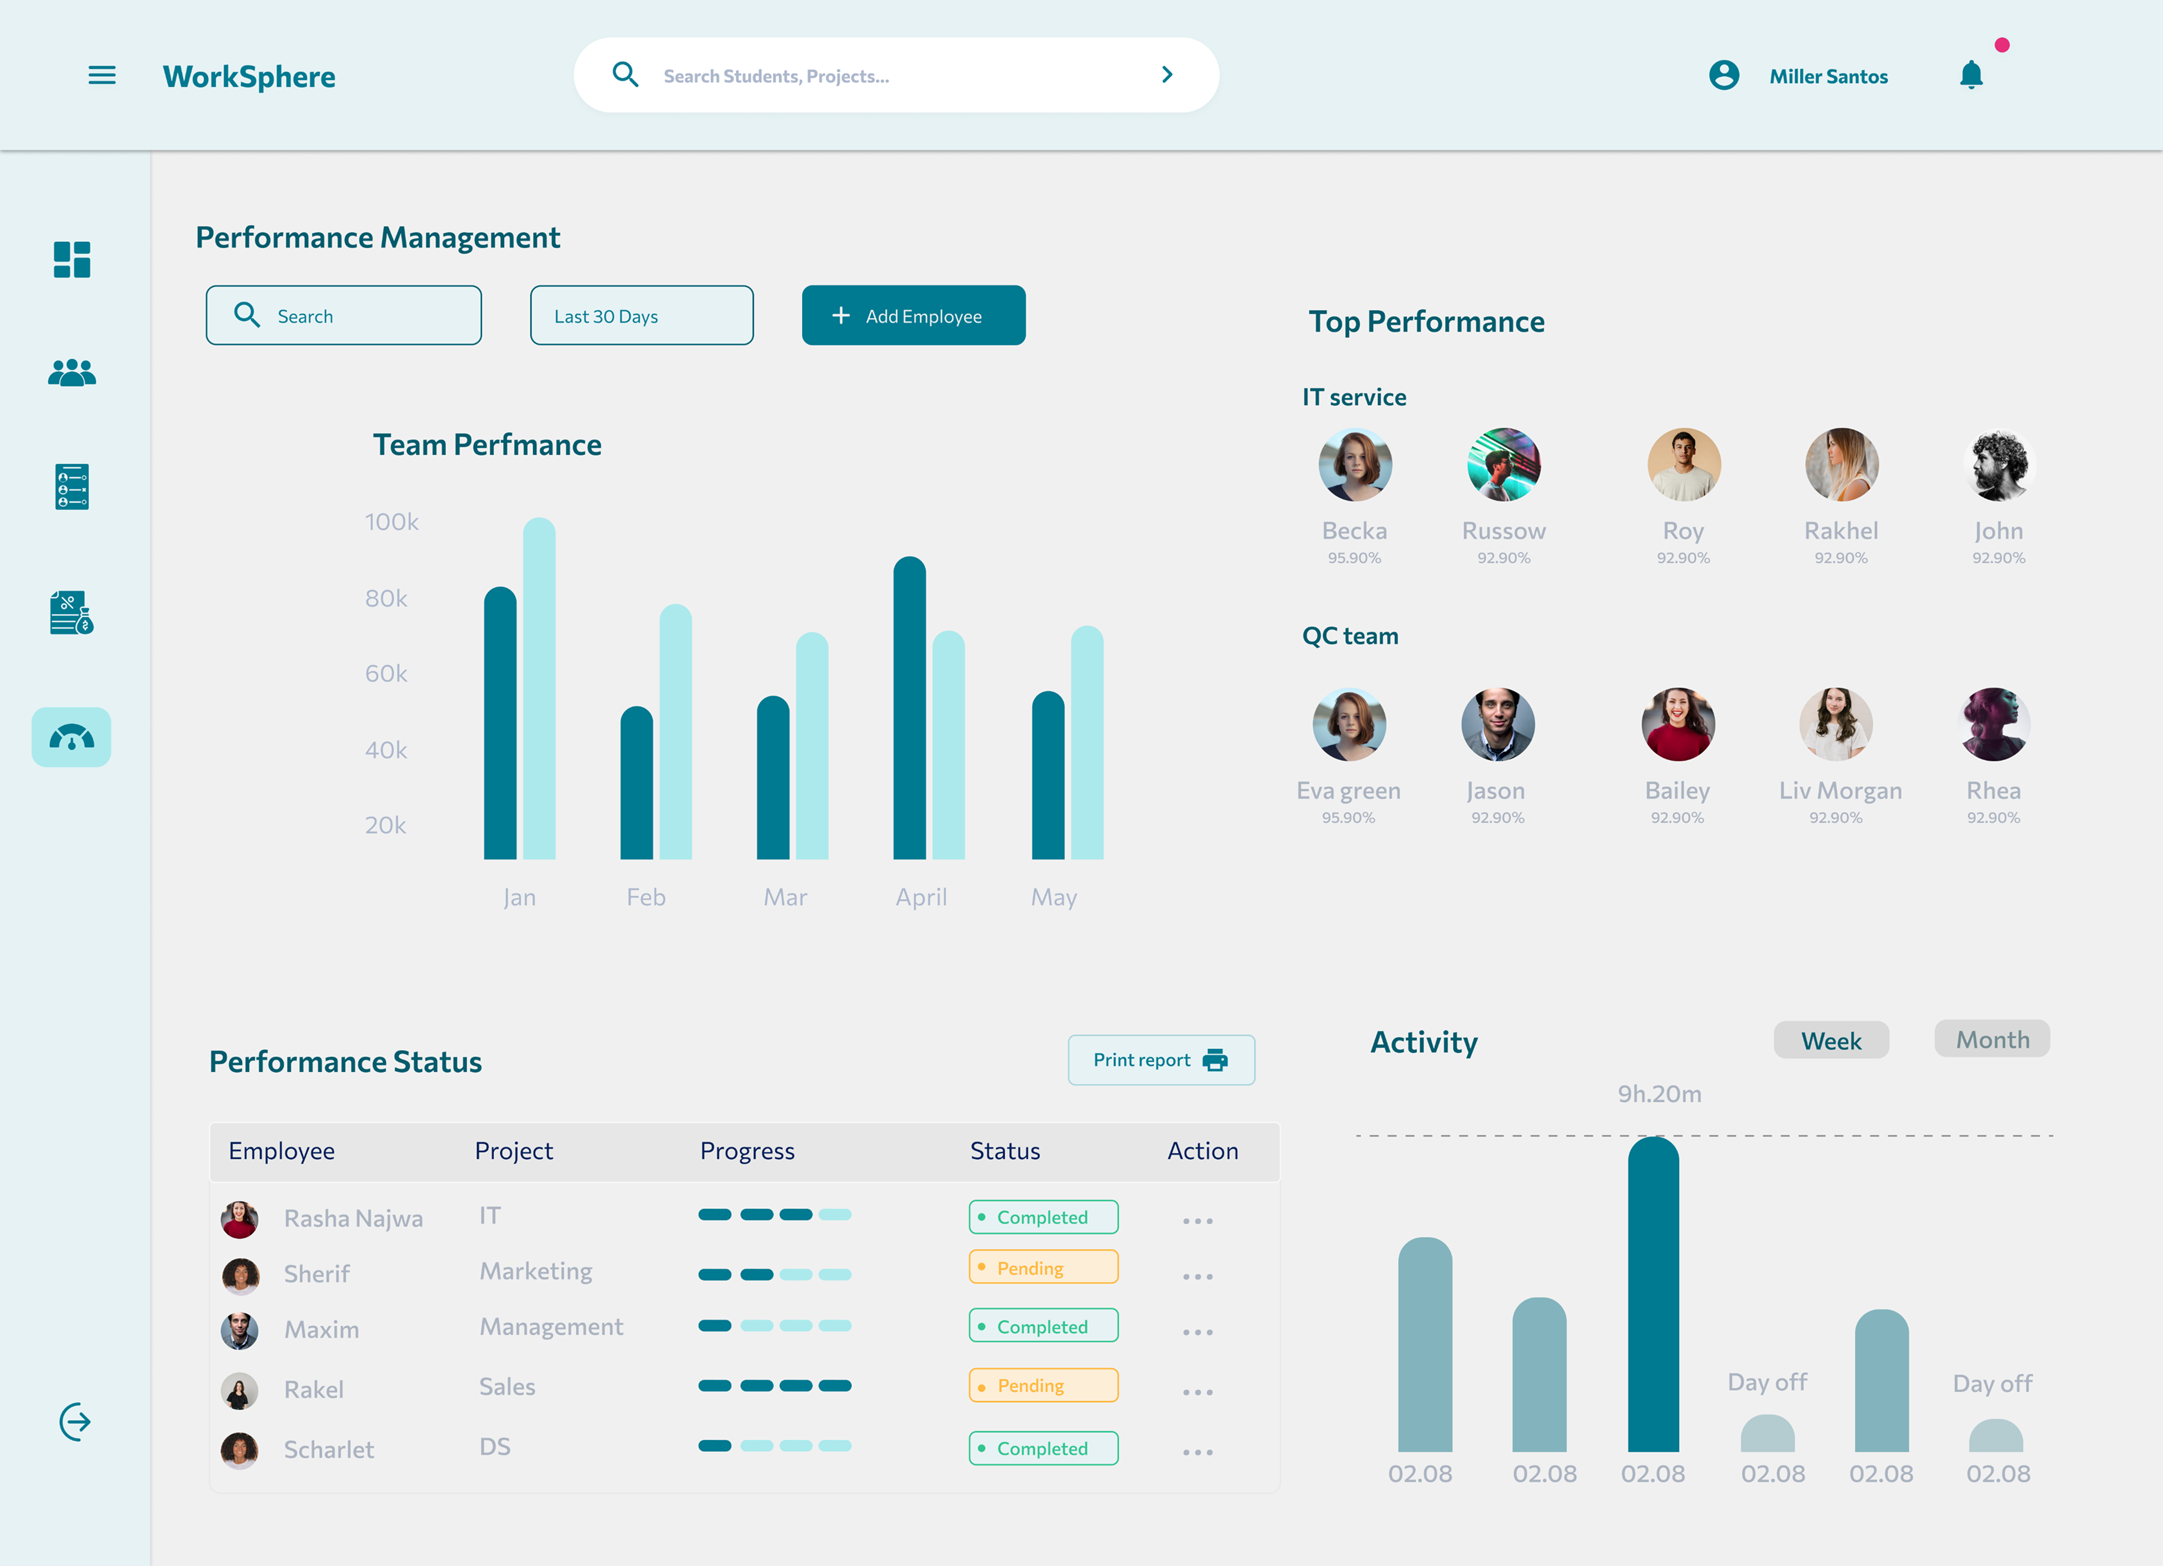This screenshot has width=2163, height=1566.
Task: Click the search bar arrow chevron
Action: (x=1166, y=75)
